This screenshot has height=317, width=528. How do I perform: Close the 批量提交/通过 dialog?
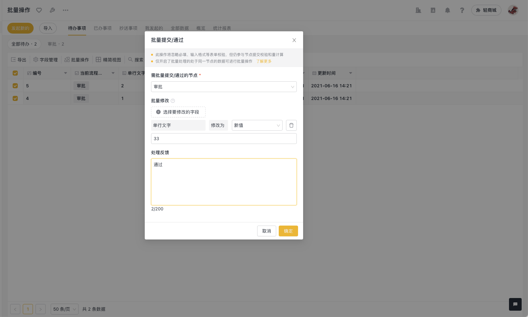(294, 40)
